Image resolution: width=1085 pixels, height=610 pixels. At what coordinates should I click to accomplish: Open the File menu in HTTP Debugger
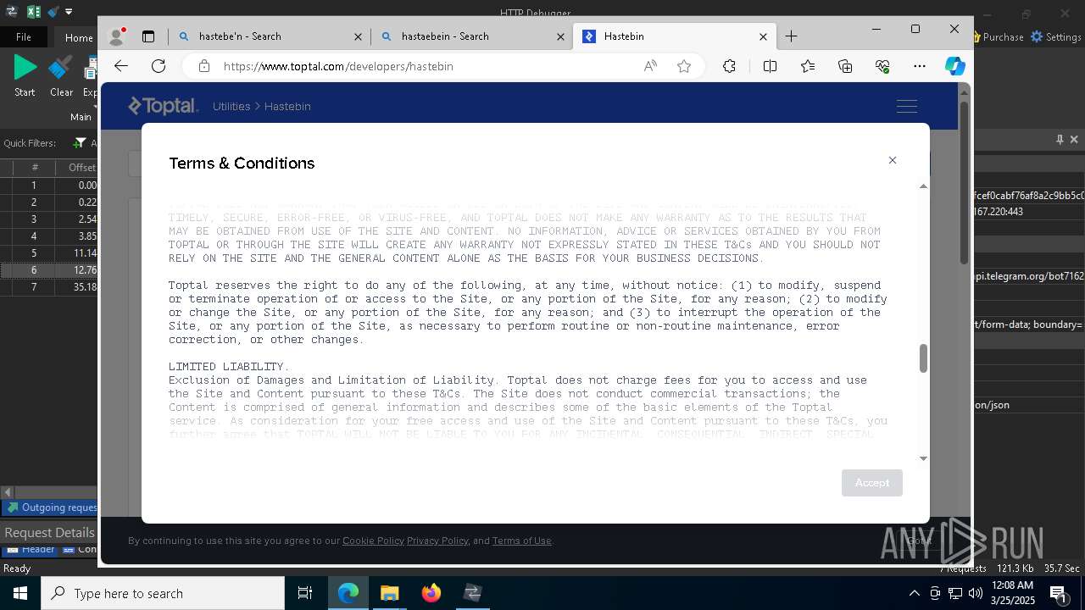24,37
